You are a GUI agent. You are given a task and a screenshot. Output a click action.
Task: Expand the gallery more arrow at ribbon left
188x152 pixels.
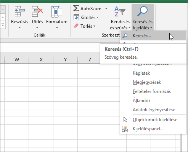[3, 25]
